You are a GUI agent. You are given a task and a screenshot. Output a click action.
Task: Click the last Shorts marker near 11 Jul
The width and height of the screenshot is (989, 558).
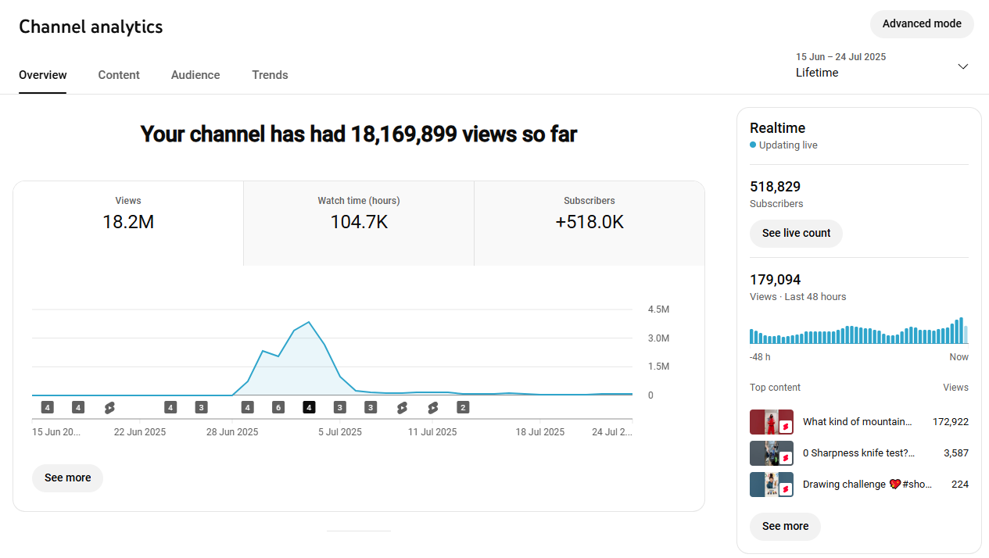point(432,407)
